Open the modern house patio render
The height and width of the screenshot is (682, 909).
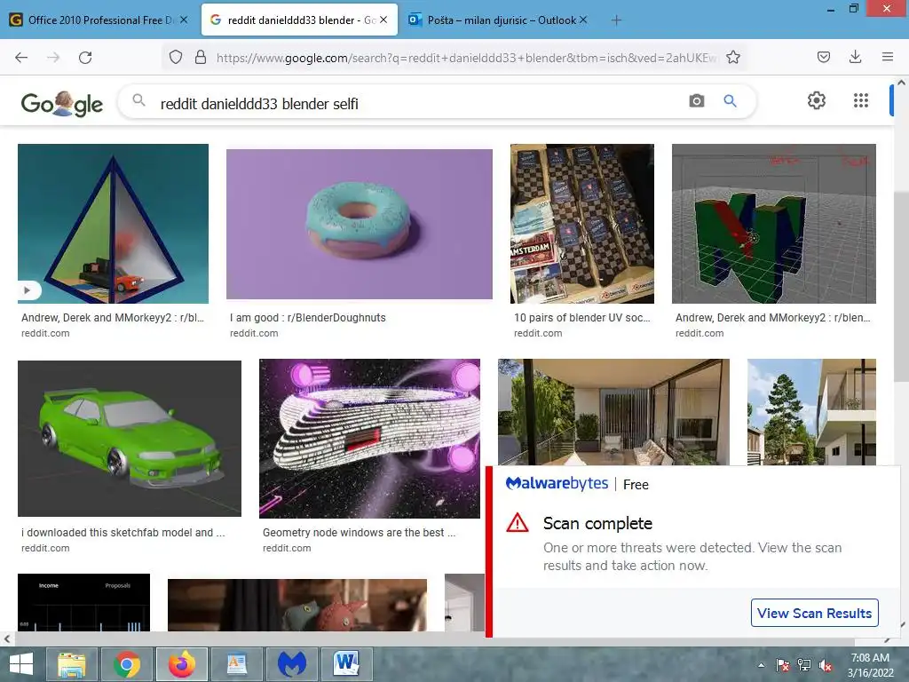pos(613,412)
